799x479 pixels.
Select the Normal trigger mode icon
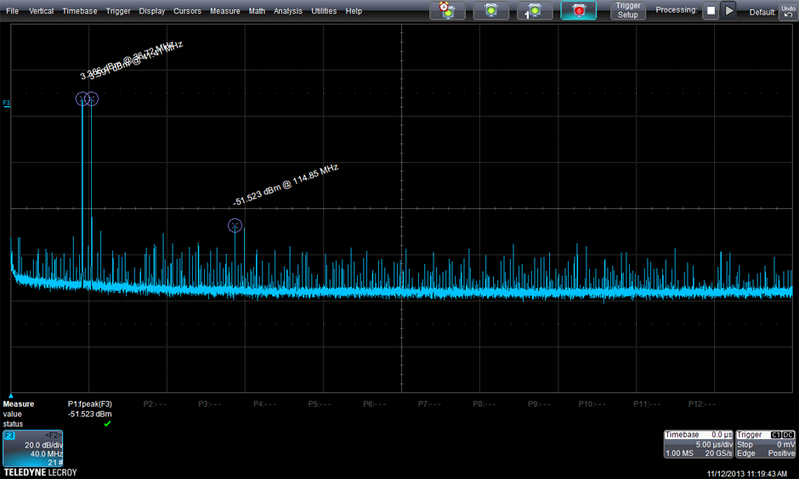(490, 11)
